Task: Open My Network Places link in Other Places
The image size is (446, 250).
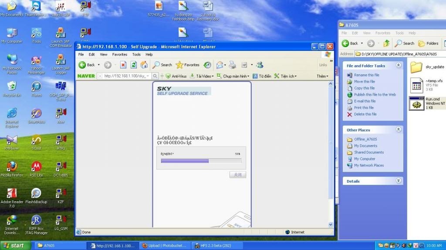Action: pos(369,165)
